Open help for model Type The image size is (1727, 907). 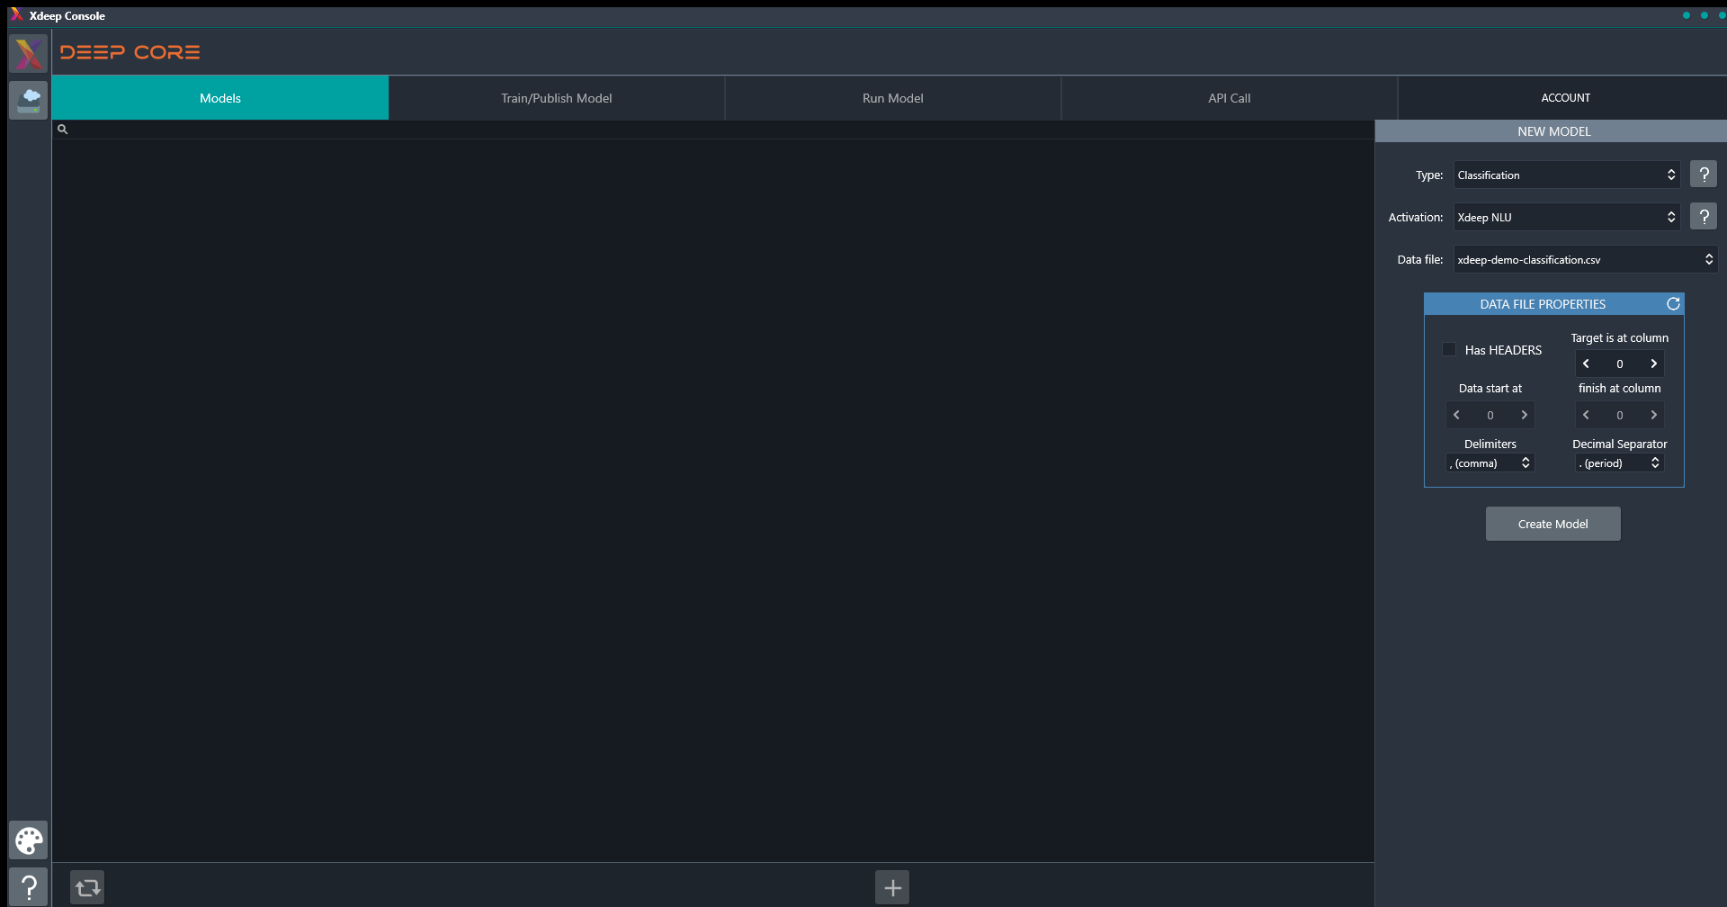point(1704,175)
